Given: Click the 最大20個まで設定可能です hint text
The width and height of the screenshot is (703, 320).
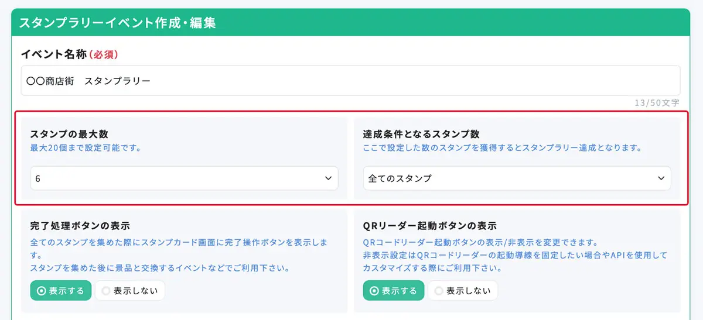Looking at the screenshot, I should coord(86,148).
